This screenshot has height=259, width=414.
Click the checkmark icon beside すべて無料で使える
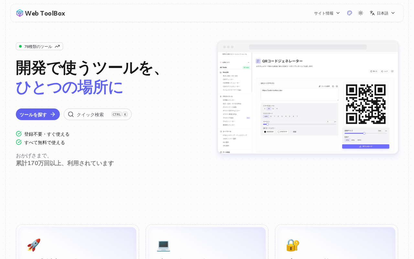(x=19, y=142)
